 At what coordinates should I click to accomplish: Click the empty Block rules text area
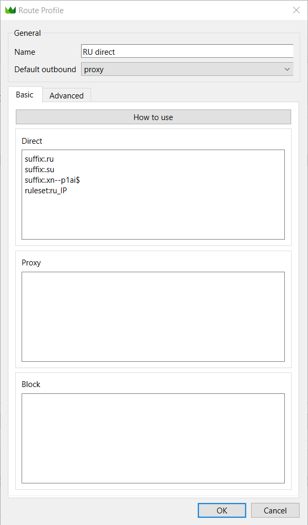coord(153,438)
